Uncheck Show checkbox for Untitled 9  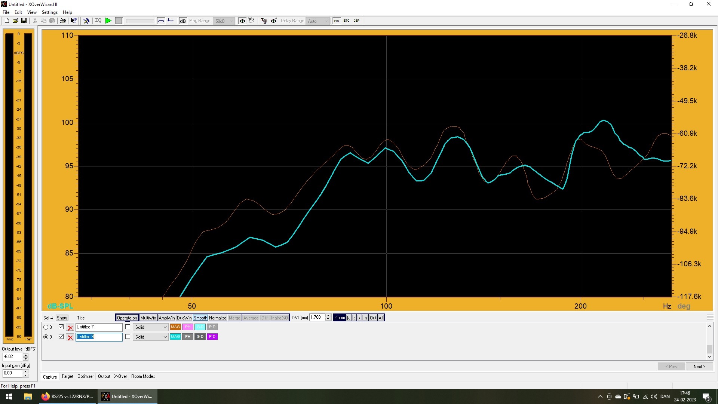point(61,337)
